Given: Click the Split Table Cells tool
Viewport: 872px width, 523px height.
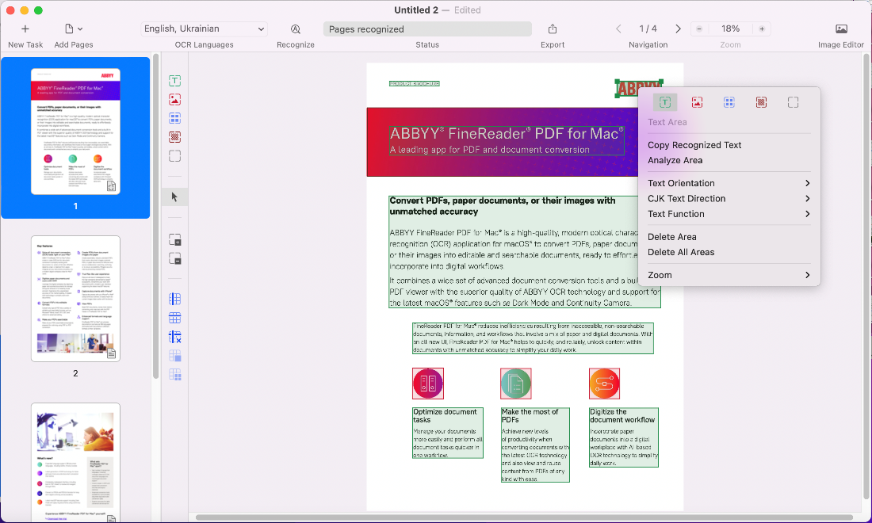Looking at the screenshot, I should 174,375.
